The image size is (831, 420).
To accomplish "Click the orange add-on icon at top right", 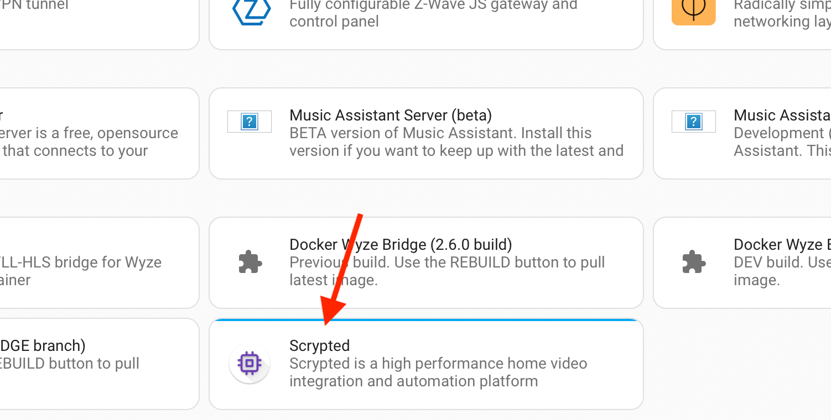I will click(693, 12).
